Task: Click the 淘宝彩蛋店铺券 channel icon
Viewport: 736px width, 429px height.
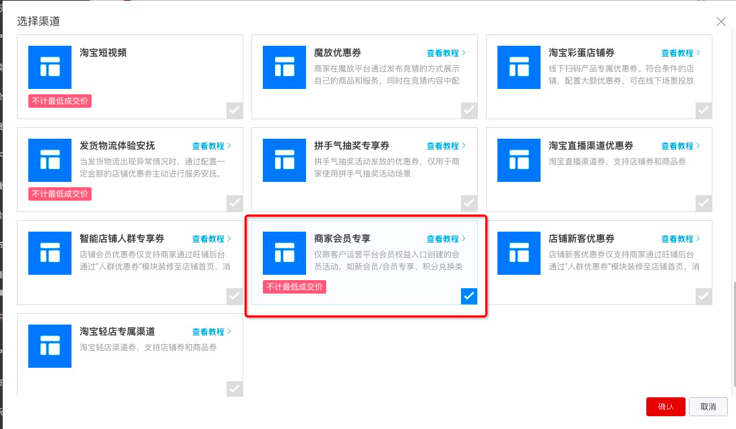Action: tap(519, 67)
